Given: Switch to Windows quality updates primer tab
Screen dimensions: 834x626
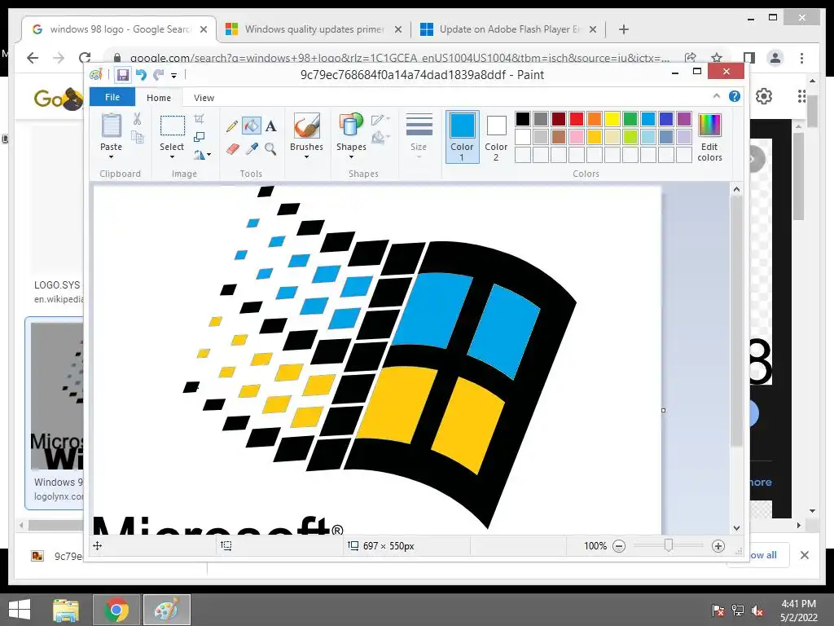Looking at the screenshot, I should (314, 29).
